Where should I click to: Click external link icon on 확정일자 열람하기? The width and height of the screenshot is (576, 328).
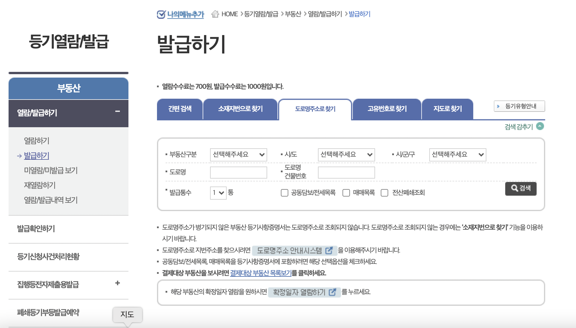point(333,292)
